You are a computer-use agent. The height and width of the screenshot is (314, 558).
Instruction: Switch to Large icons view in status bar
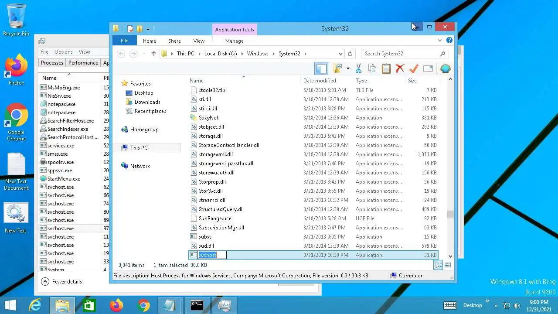pos(447,265)
